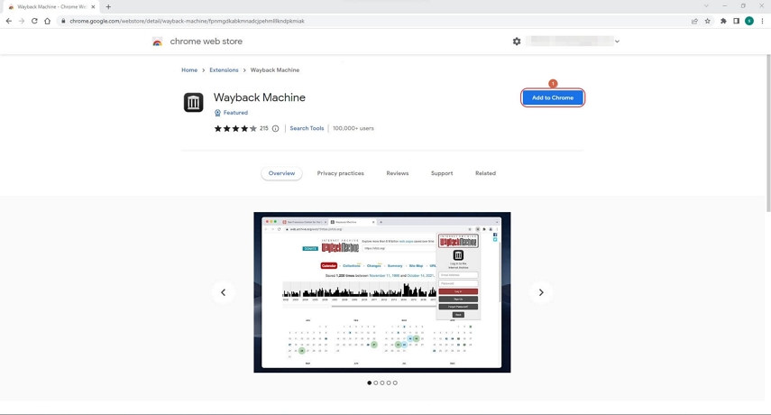
Task: Go to Home breadcrumb link
Action: pos(189,70)
